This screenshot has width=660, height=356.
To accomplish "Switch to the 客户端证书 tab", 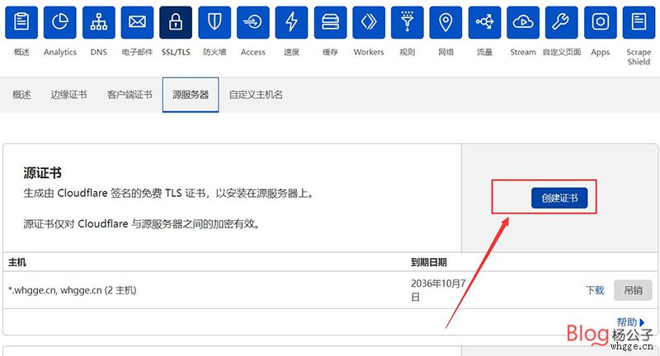I will 130,95.
